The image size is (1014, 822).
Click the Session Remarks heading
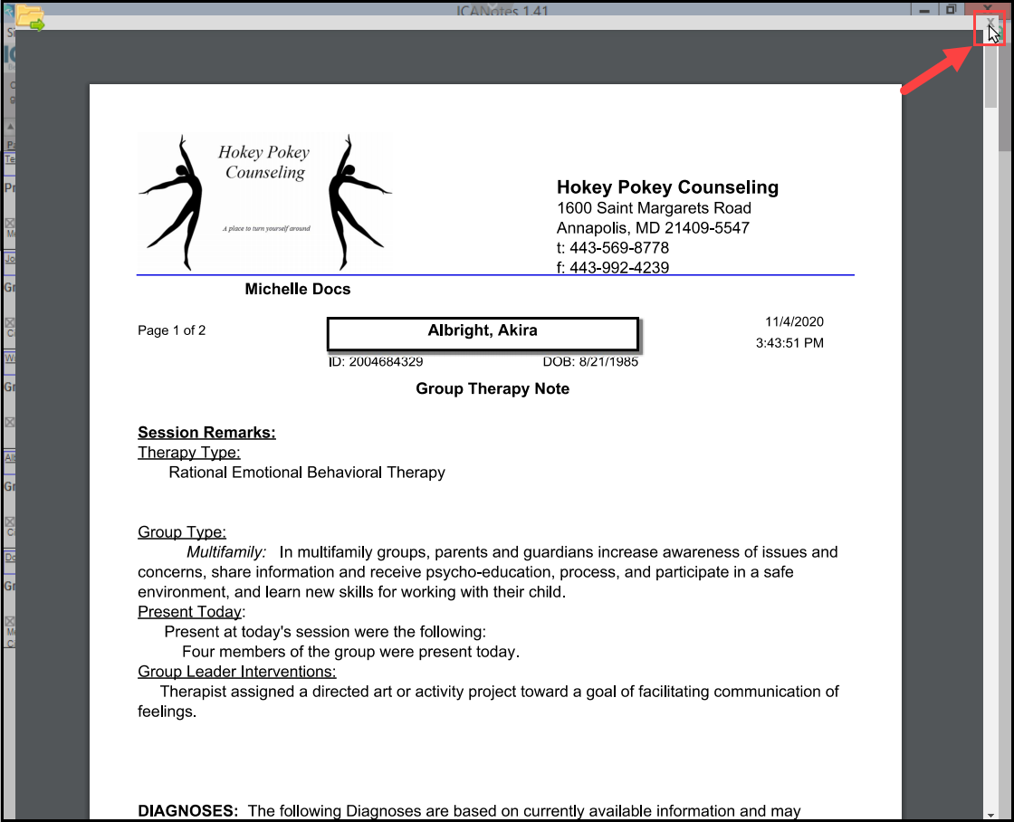pos(206,433)
